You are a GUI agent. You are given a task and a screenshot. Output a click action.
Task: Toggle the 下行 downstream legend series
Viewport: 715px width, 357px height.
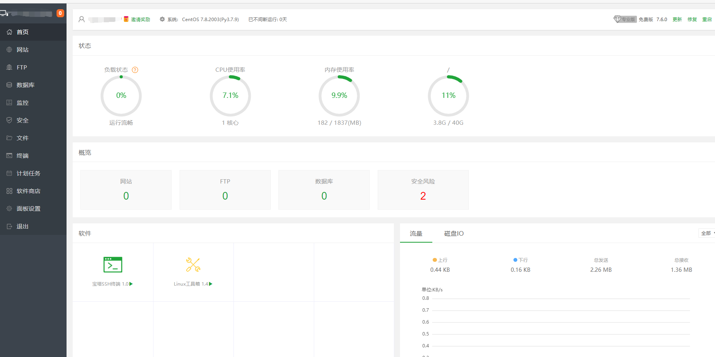point(520,260)
